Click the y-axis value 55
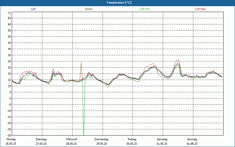Image resolution: width=235 pixels, height=147 pixels. tap(9, 31)
